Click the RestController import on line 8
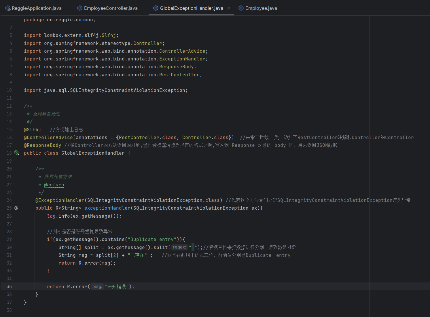 point(113,75)
